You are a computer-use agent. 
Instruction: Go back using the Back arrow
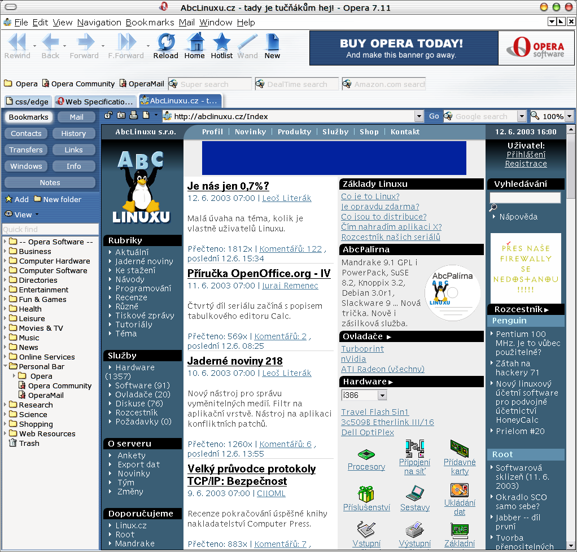coord(50,42)
